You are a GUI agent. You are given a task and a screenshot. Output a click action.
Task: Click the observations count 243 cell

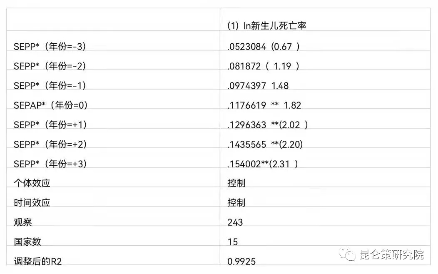(x=235, y=222)
